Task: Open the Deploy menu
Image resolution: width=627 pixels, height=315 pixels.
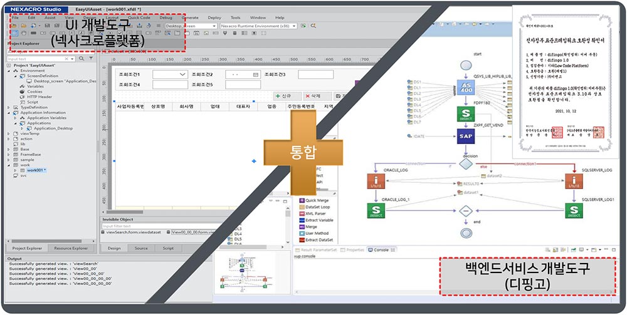Action: point(214,18)
